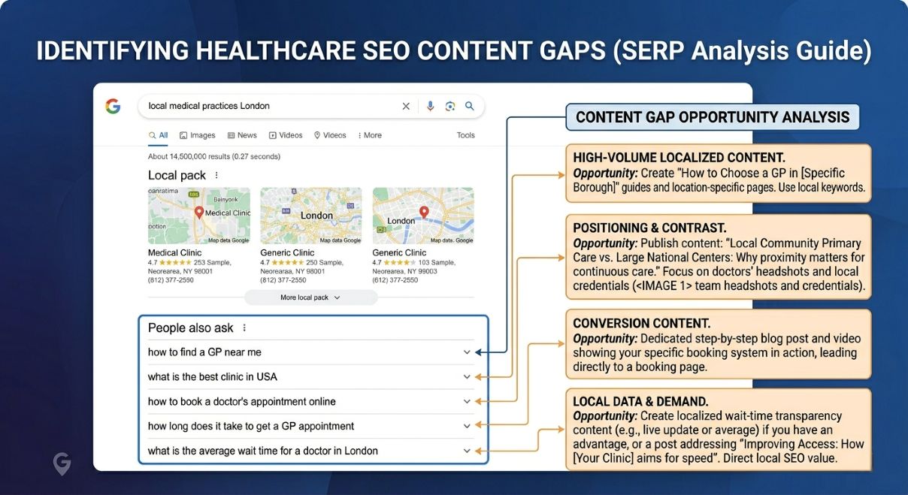This screenshot has height=495, width=908.
Task: Select the All results tab
Action: (159, 135)
